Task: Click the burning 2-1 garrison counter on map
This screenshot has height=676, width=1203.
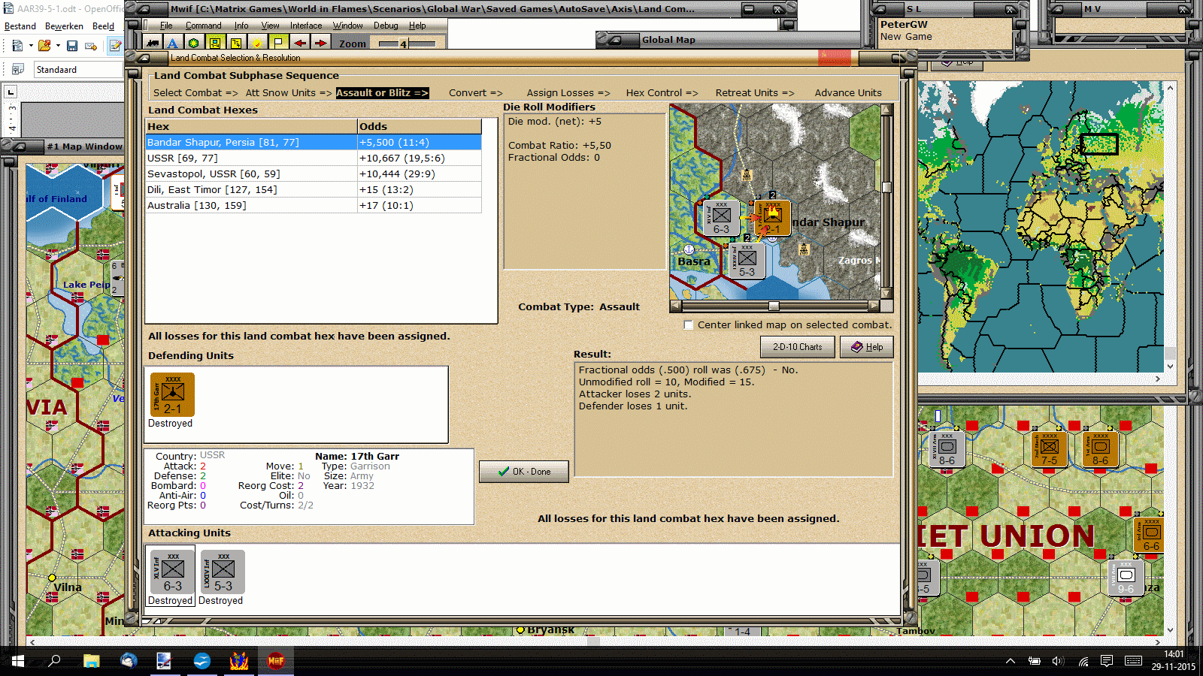Action: point(772,218)
